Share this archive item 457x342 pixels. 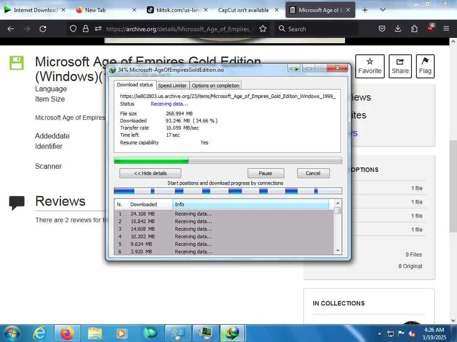[400, 66]
